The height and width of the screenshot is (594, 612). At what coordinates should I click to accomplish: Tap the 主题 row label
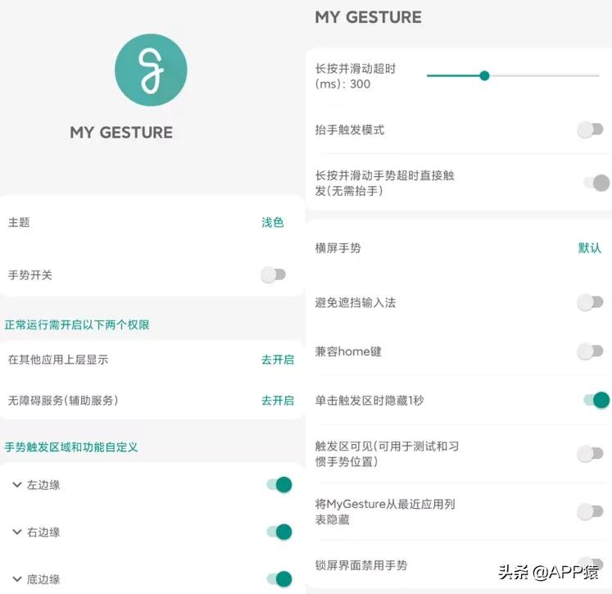point(19,223)
